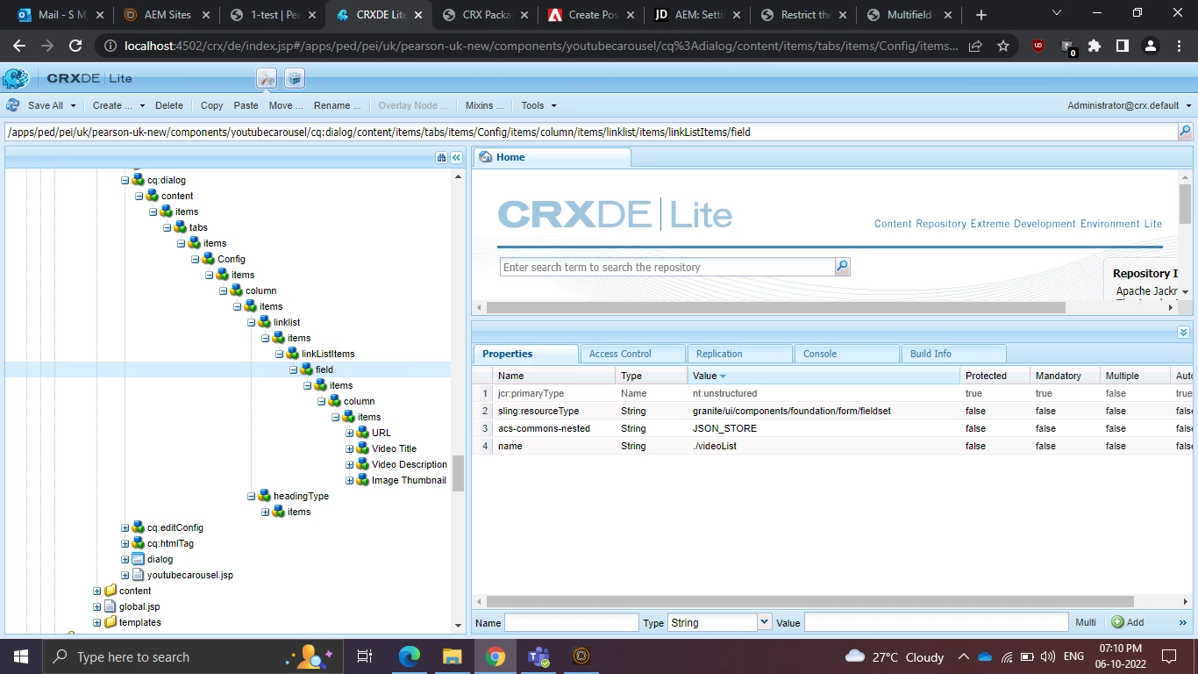Select the headingType tree node

[301, 496]
